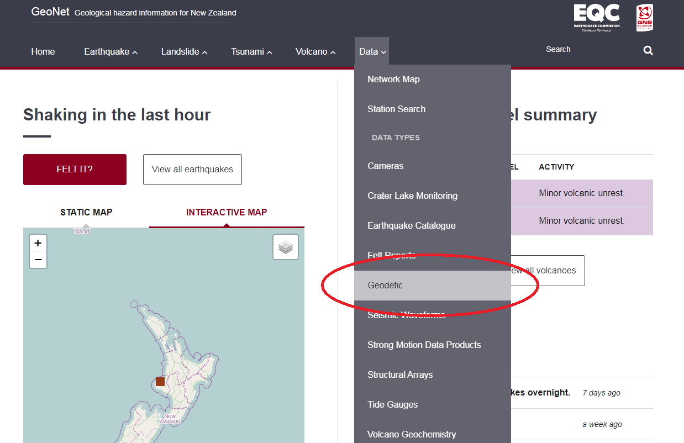Click the second Minor volcanic unrest row
Viewport: 684px width, 443px height.
582,220
